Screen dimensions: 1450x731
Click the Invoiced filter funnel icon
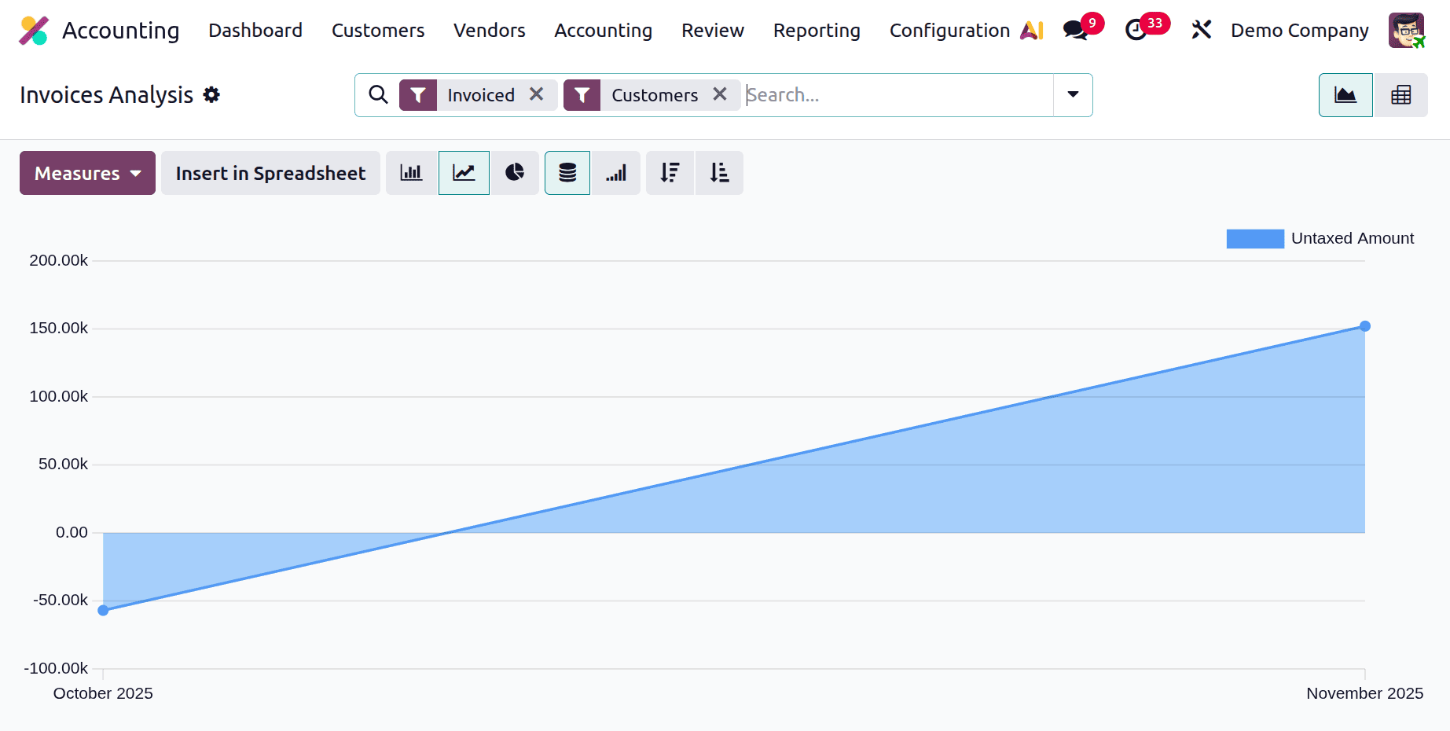418,95
